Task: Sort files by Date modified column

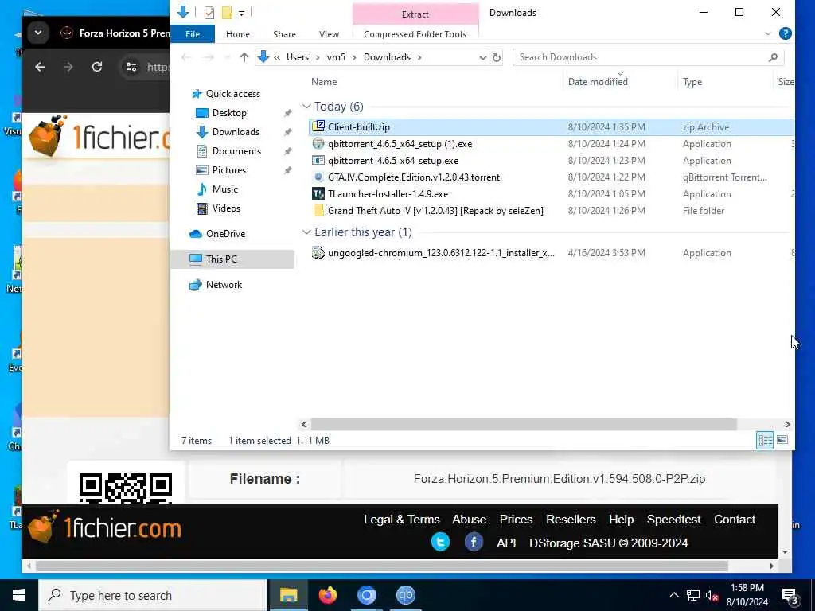Action: point(598,82)
